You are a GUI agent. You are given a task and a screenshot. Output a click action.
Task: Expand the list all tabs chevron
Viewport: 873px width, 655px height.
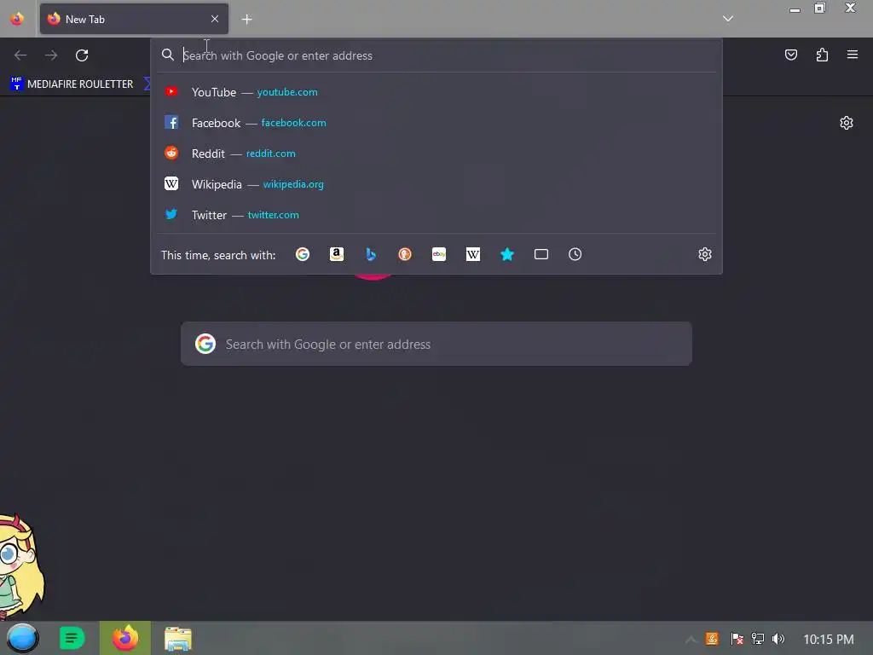point(728,19)
